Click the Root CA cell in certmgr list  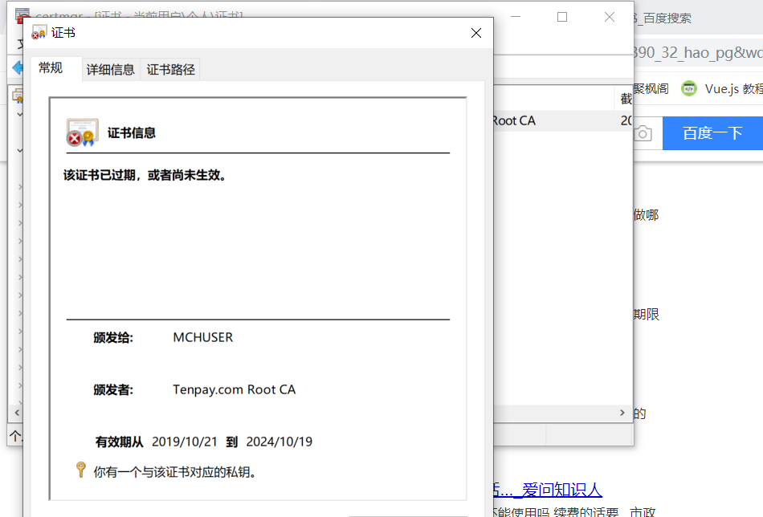click(514, 120)
